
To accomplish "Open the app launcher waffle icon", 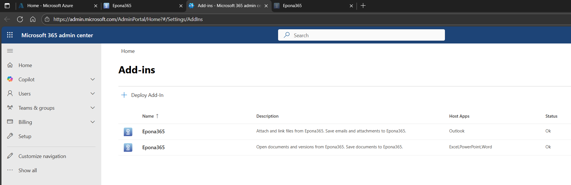I will 10,35.
